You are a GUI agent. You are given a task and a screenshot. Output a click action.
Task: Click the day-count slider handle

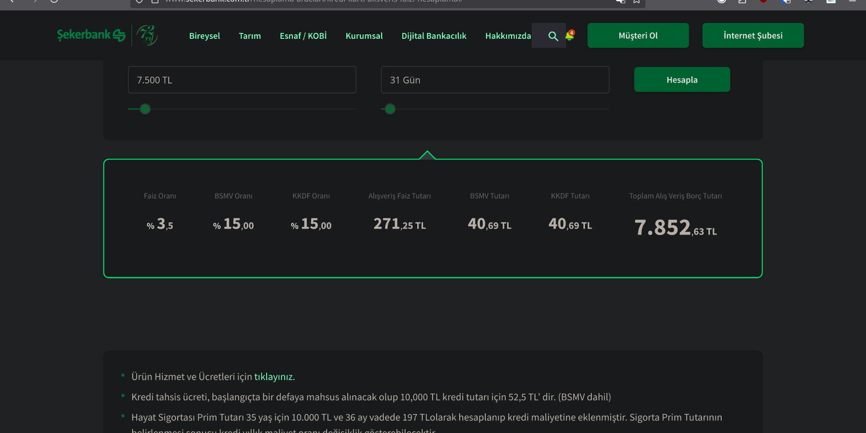(x=390, y=109)
